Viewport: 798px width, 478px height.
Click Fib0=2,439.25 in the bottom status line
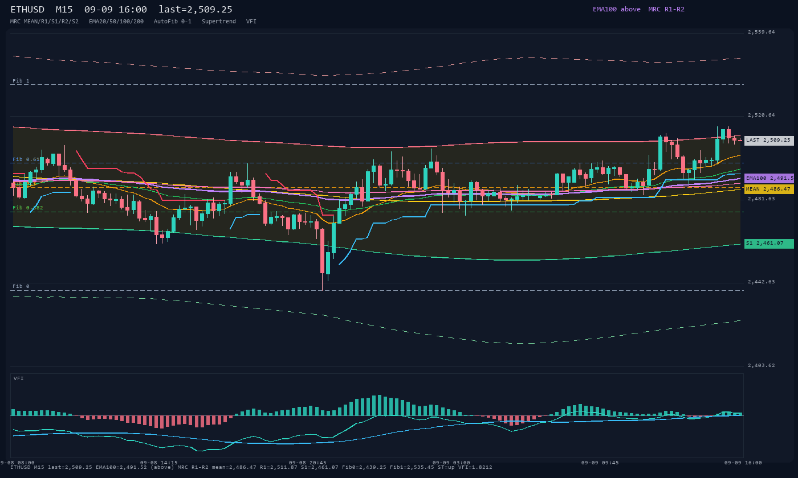tap(364, 467)
